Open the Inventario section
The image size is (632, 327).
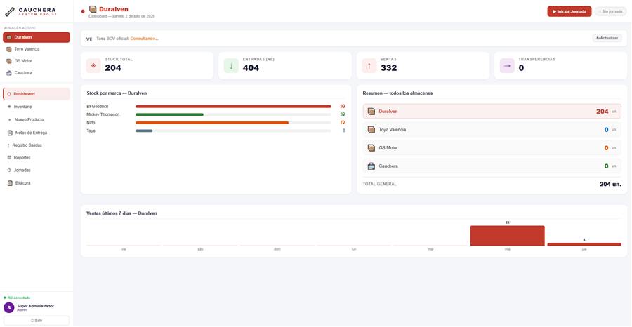pos(37,107)
